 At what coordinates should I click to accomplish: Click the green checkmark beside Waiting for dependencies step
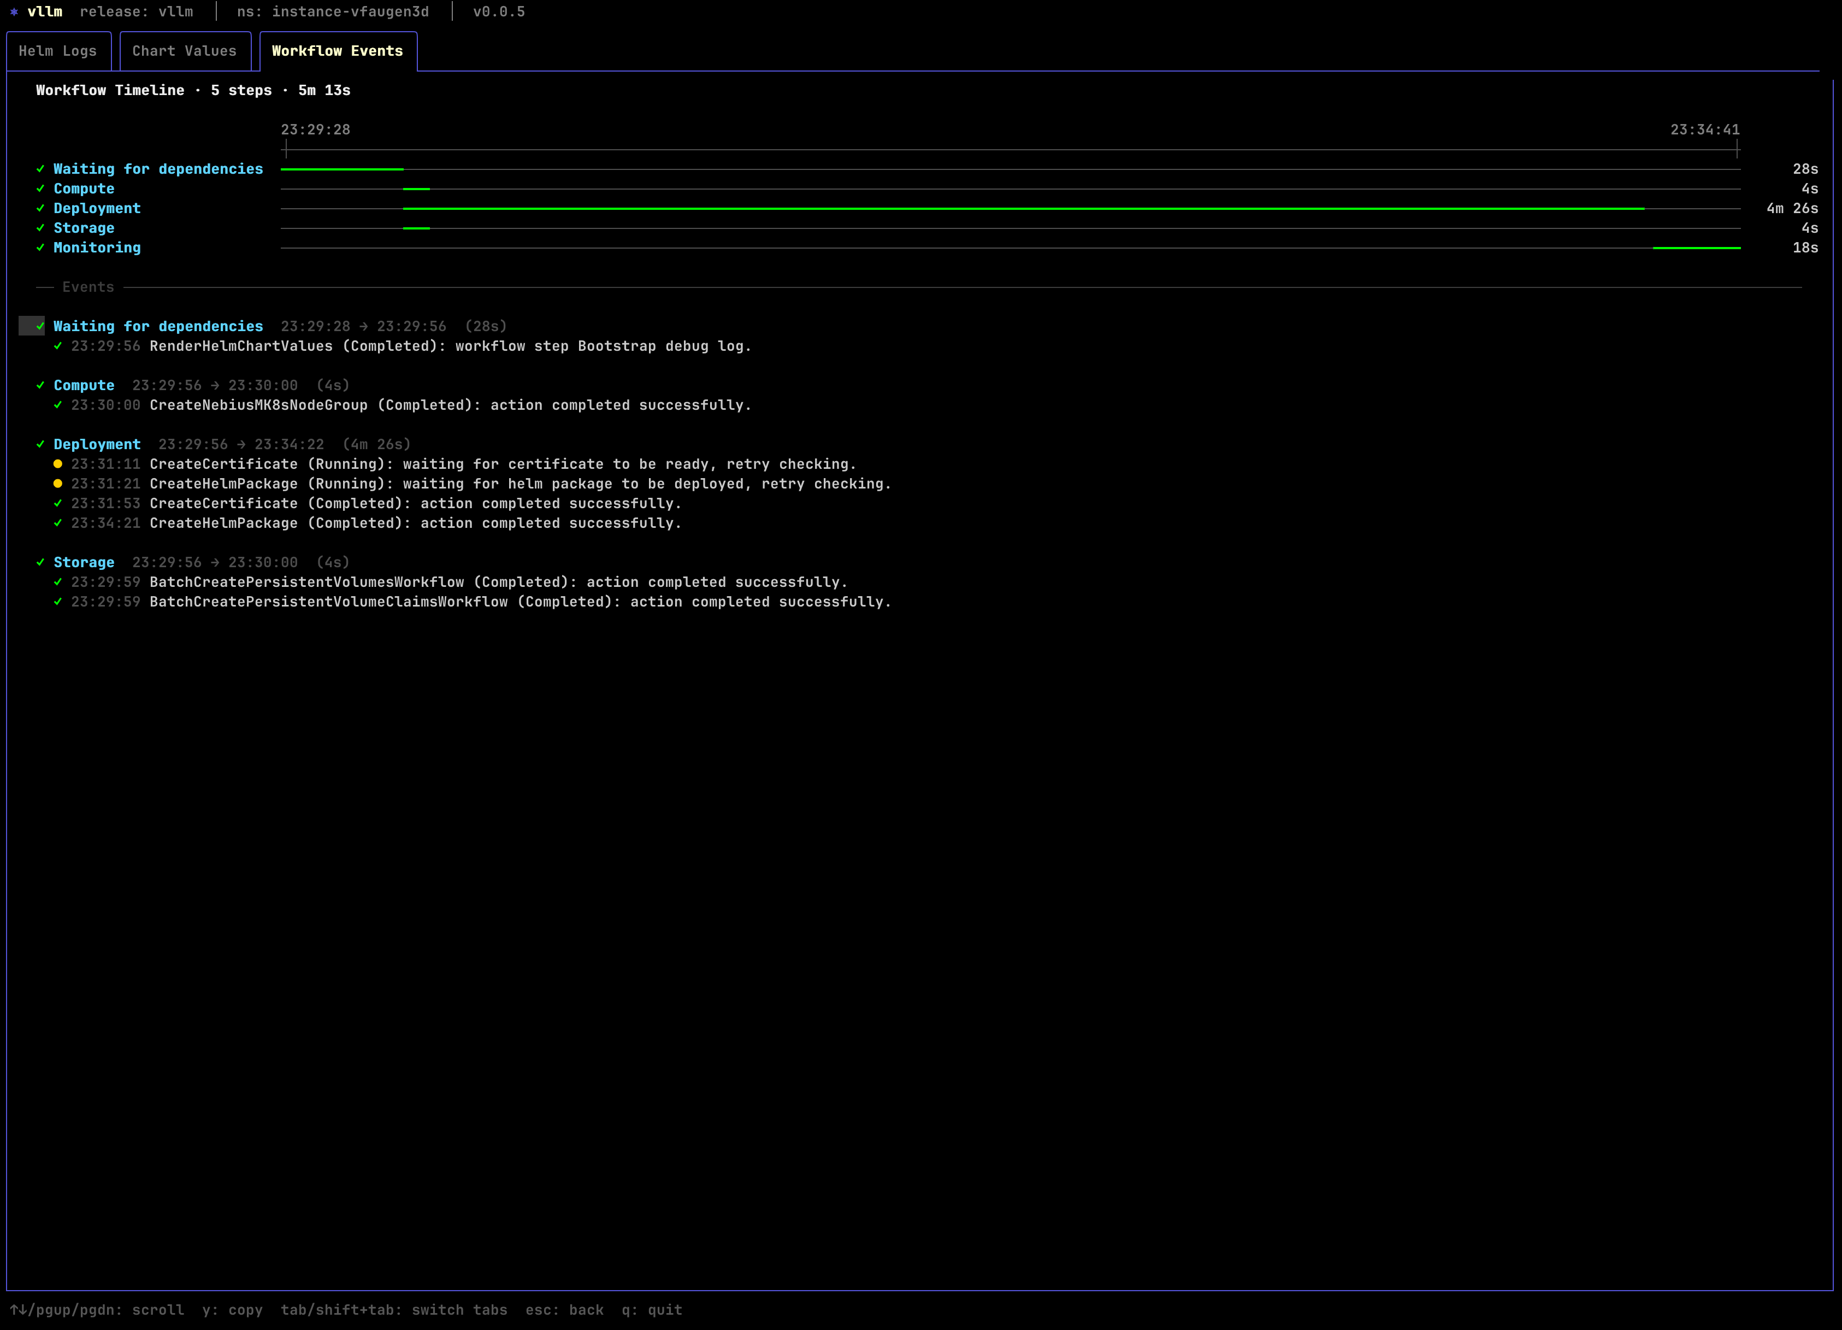coord(40,169)
